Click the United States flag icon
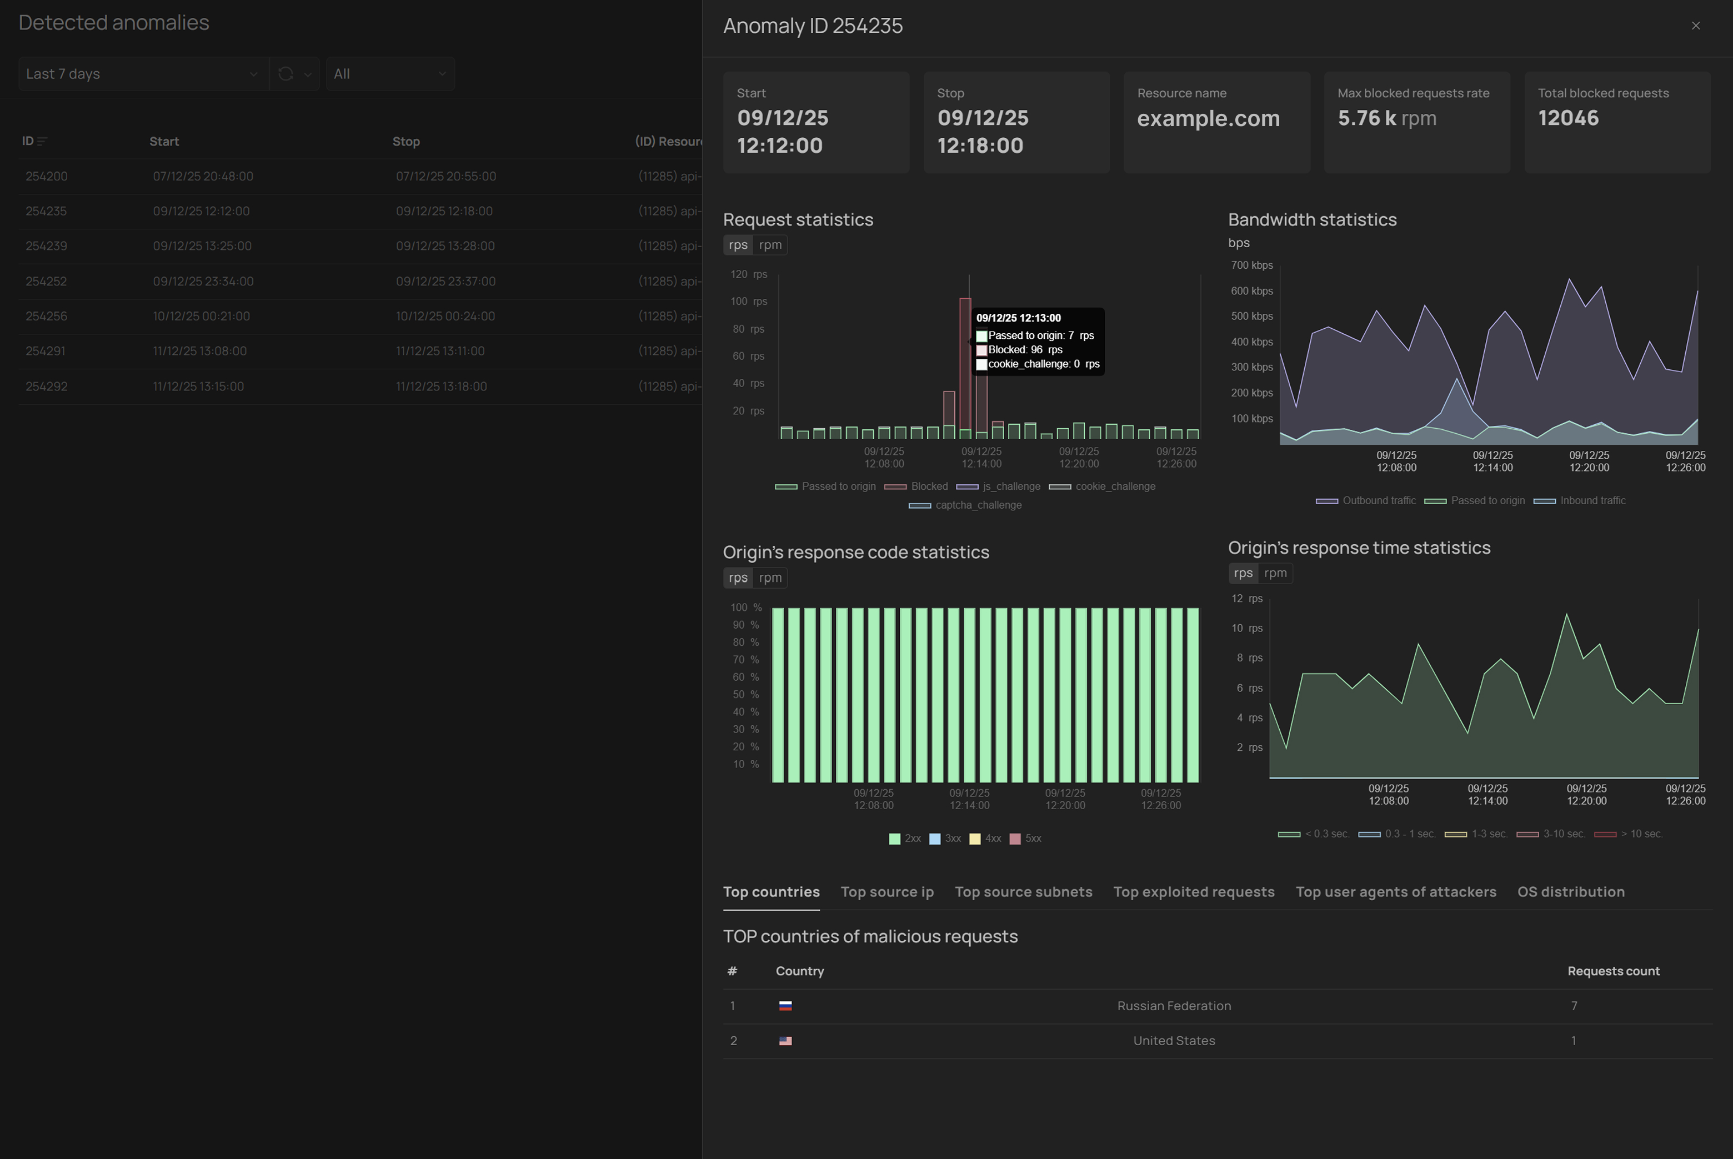The image size is (1733, 1159). pos(785,1041)
